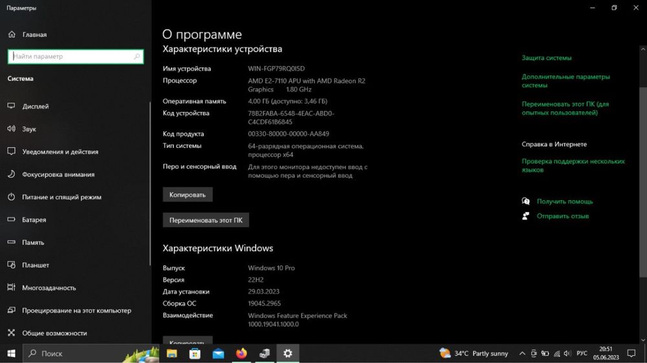Click the Получить помощь link text

point(564,201)
